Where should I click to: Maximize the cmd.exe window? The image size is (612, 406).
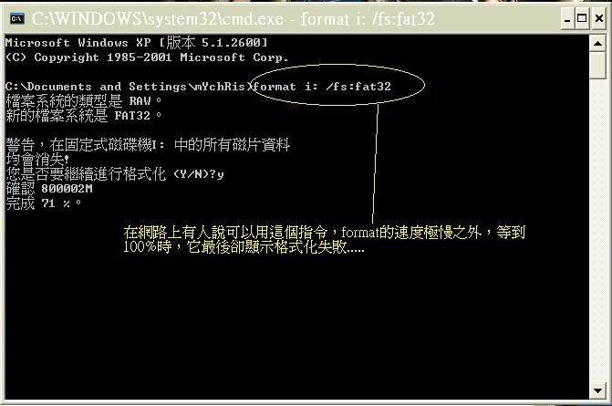pos(582,19)
